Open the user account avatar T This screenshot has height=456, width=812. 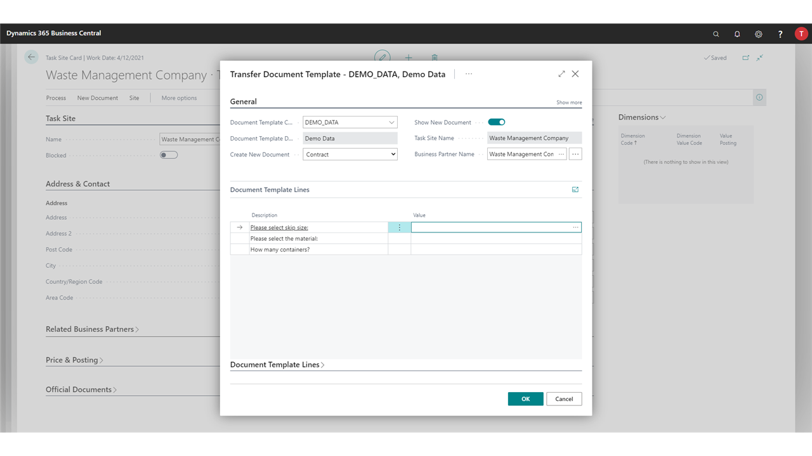tap(801, 34)
